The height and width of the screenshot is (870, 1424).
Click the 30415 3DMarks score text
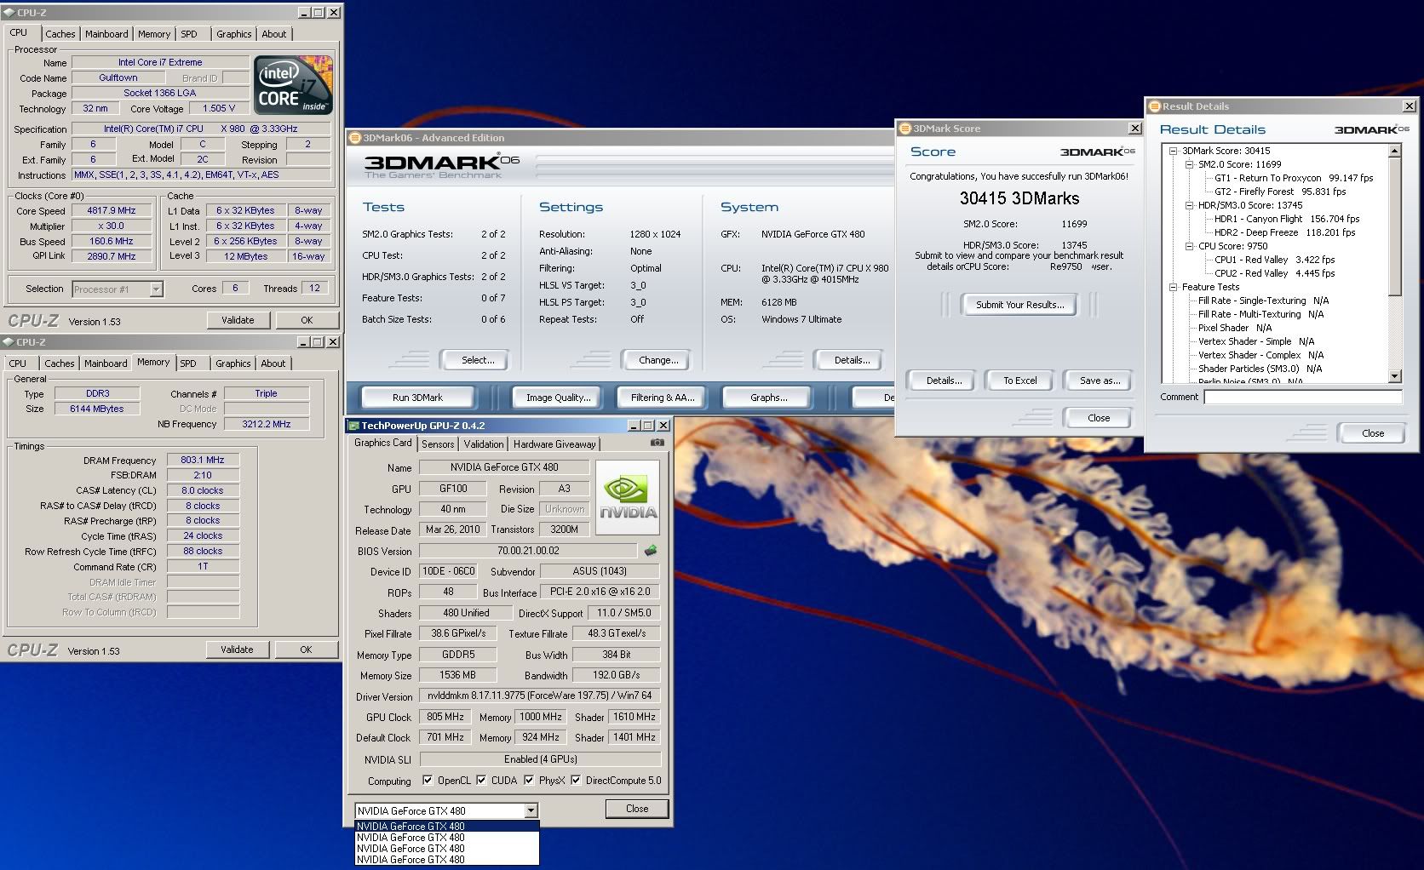(x=1019, y=198)
